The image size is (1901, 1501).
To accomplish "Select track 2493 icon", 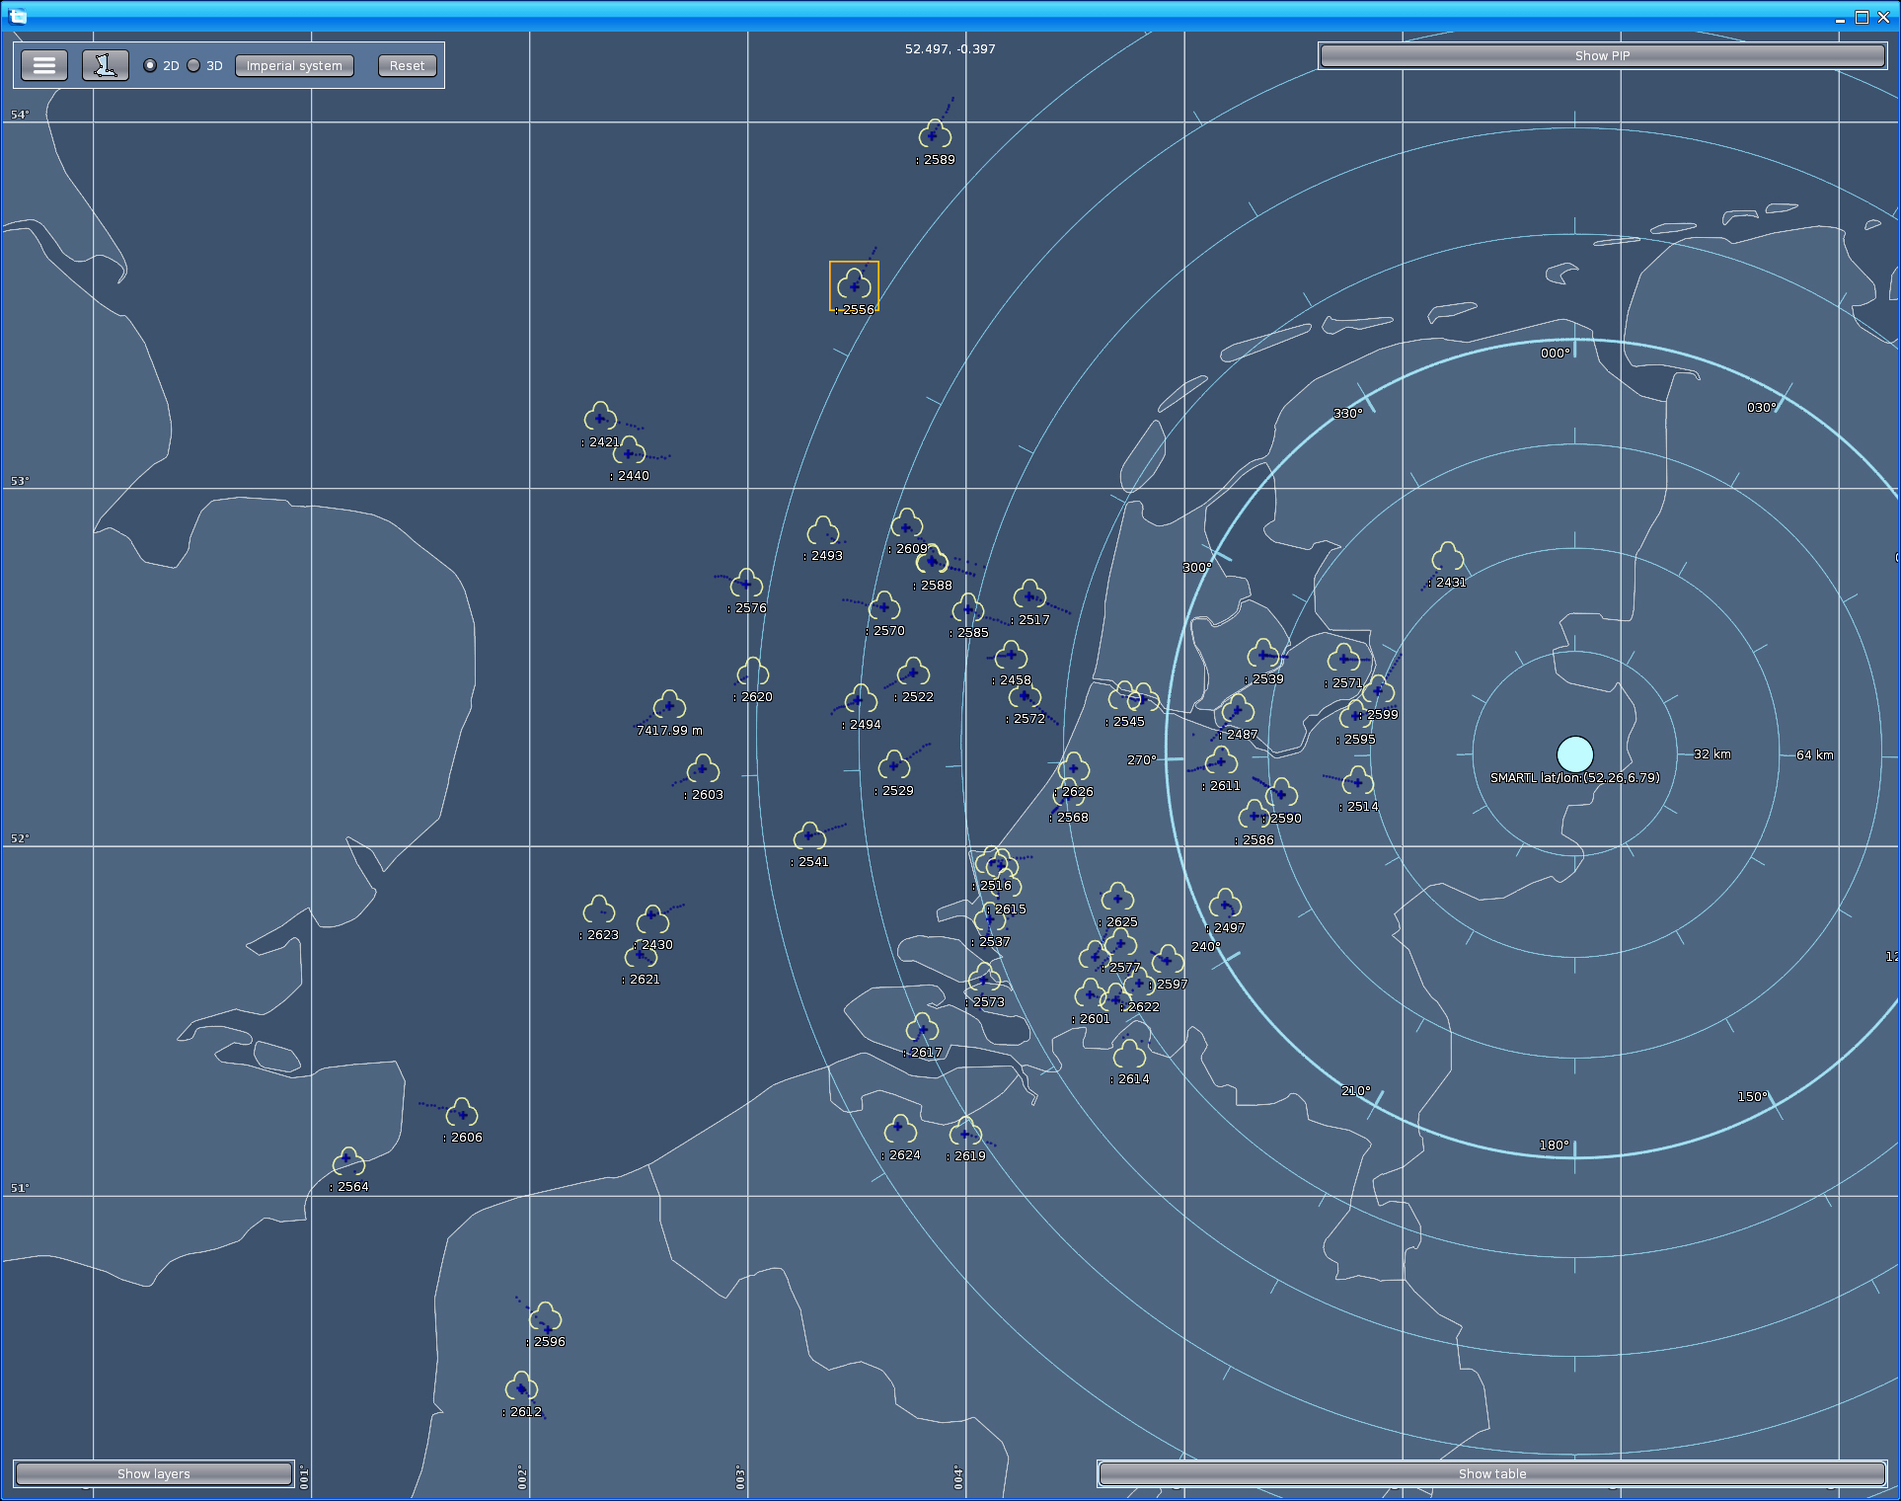I will [x=823, y=531].
